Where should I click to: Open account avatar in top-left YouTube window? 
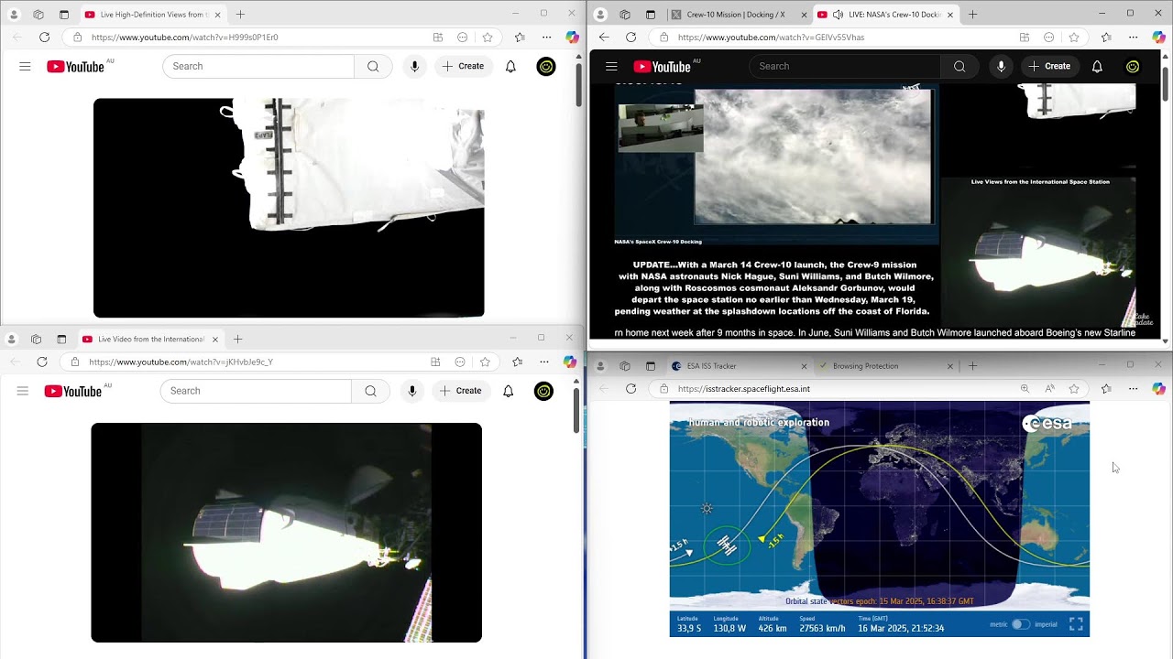tap(546, 66)
